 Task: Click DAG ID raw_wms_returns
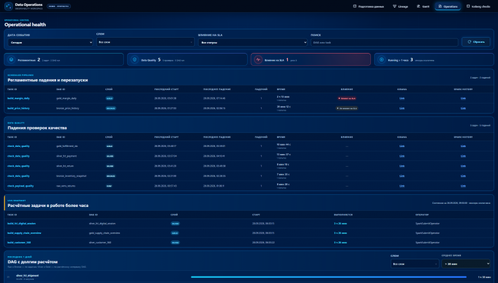pos(66,186)
